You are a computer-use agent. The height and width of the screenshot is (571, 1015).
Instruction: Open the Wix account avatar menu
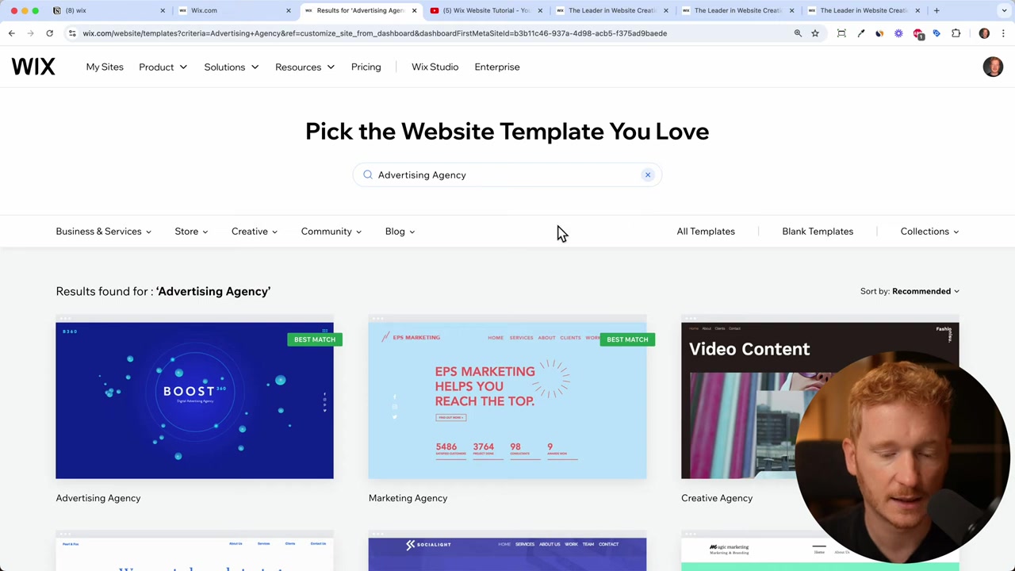[x=993, y=67]
